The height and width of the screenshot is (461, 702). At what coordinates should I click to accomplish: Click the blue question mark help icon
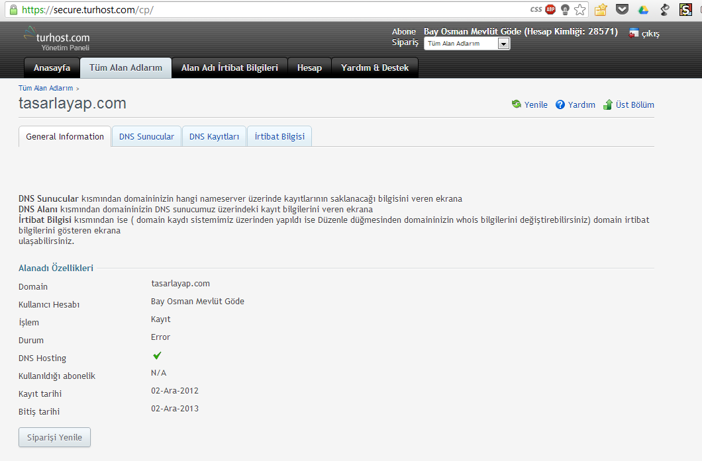click(x=560, y=105)
